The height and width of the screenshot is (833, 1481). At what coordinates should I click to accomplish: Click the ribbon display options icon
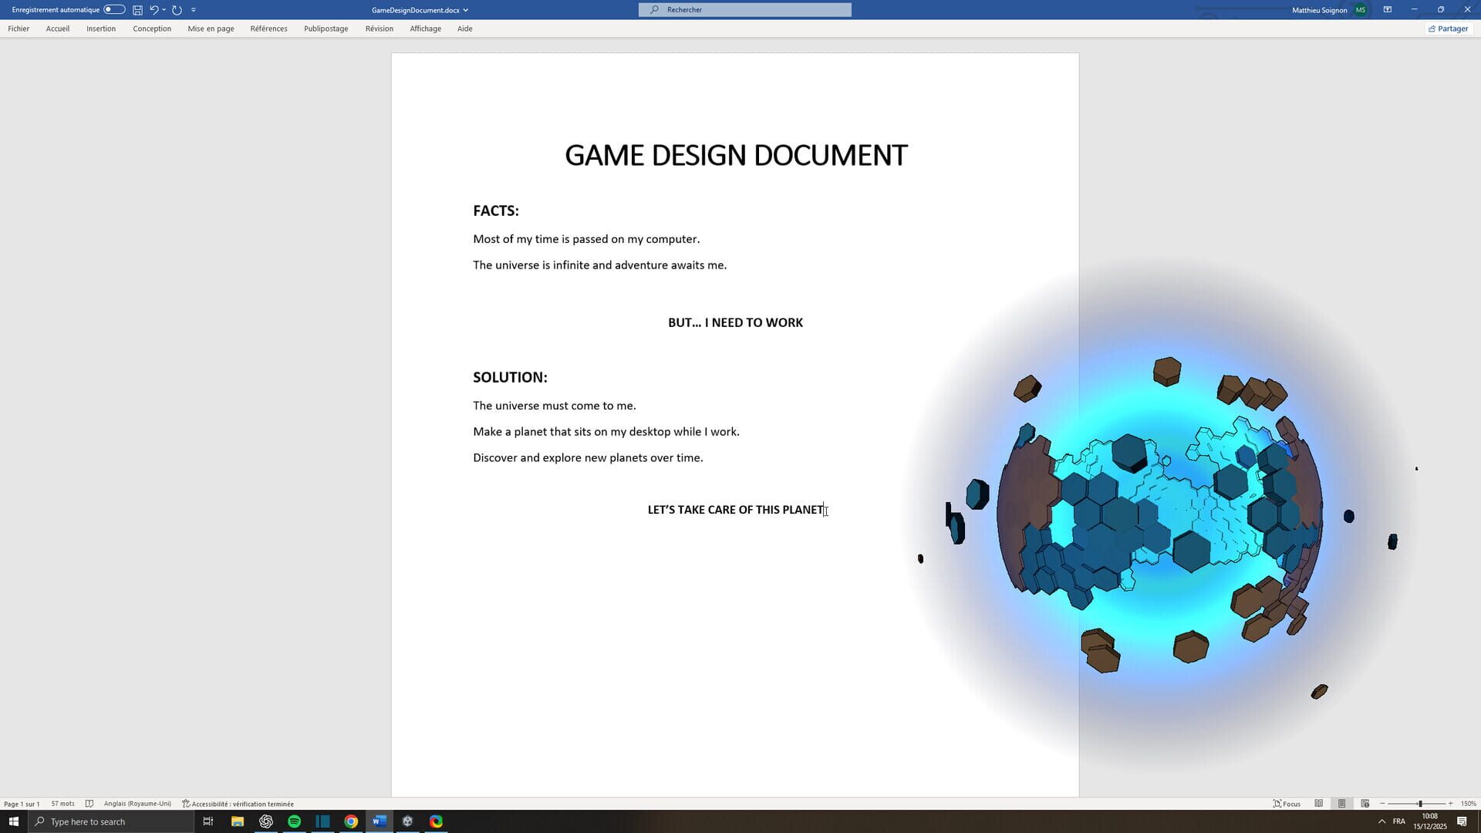(x=1387, y=9)
